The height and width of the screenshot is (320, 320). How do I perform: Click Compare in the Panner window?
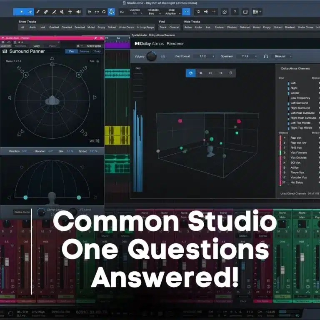(x=20, y=46)
